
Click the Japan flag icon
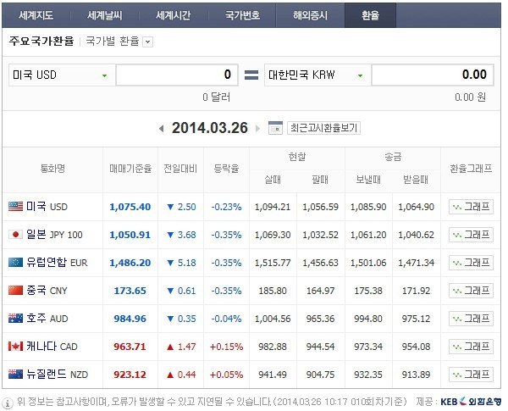(x=15, y=234)
